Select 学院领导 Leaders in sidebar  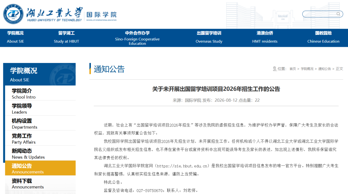click(40, 108)
